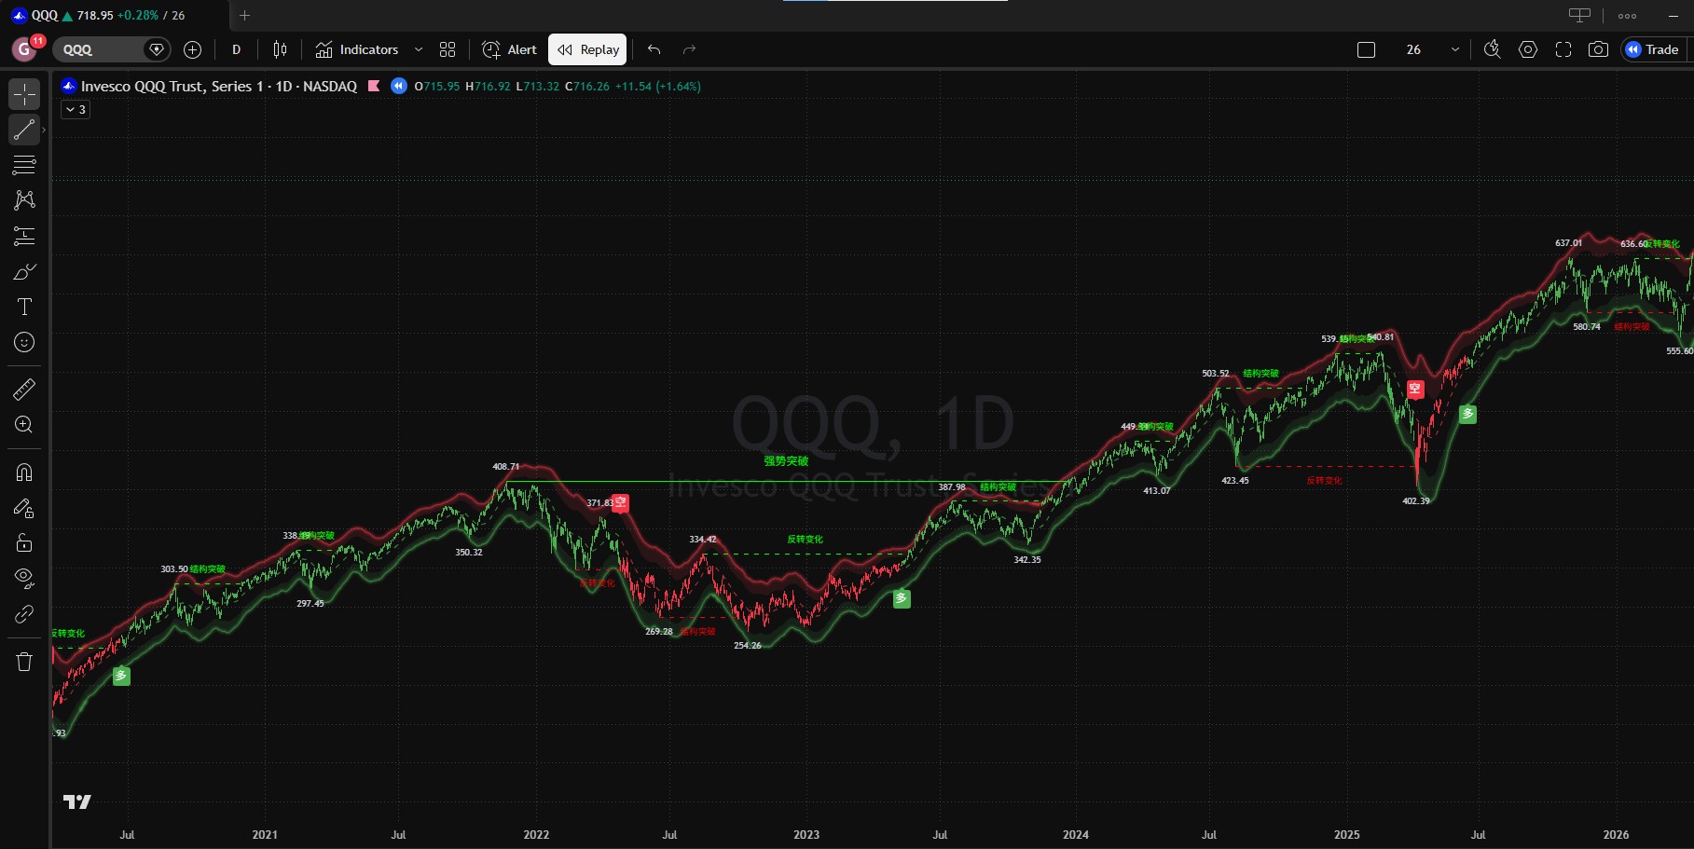The image size is (1694, 849).
Task: Undo the last chart action
Action: (654, 49)
